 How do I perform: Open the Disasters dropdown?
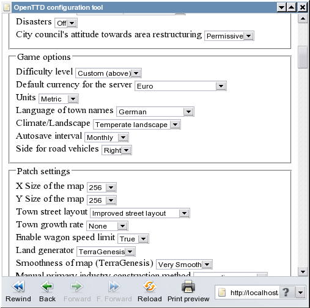[66, 23]
